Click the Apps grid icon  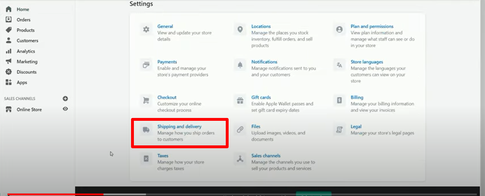[9, 82]
